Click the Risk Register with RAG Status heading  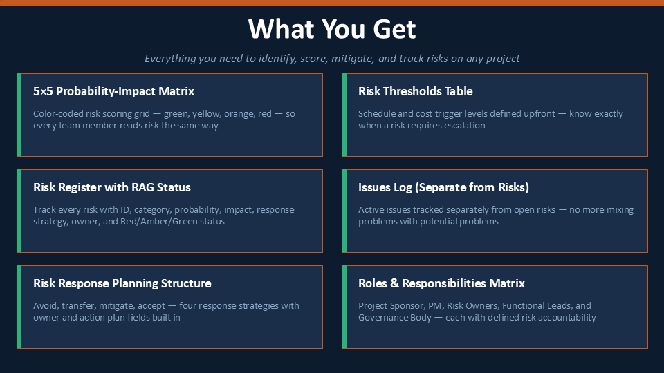coord(112,187)
